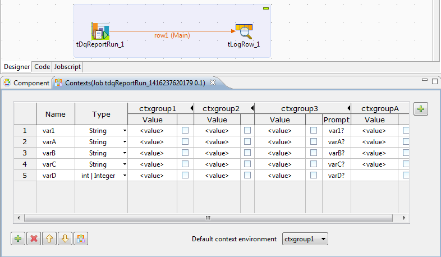Open the select repository context icon
The height and width of the screenshot is (257, 441).
[81, 238]
